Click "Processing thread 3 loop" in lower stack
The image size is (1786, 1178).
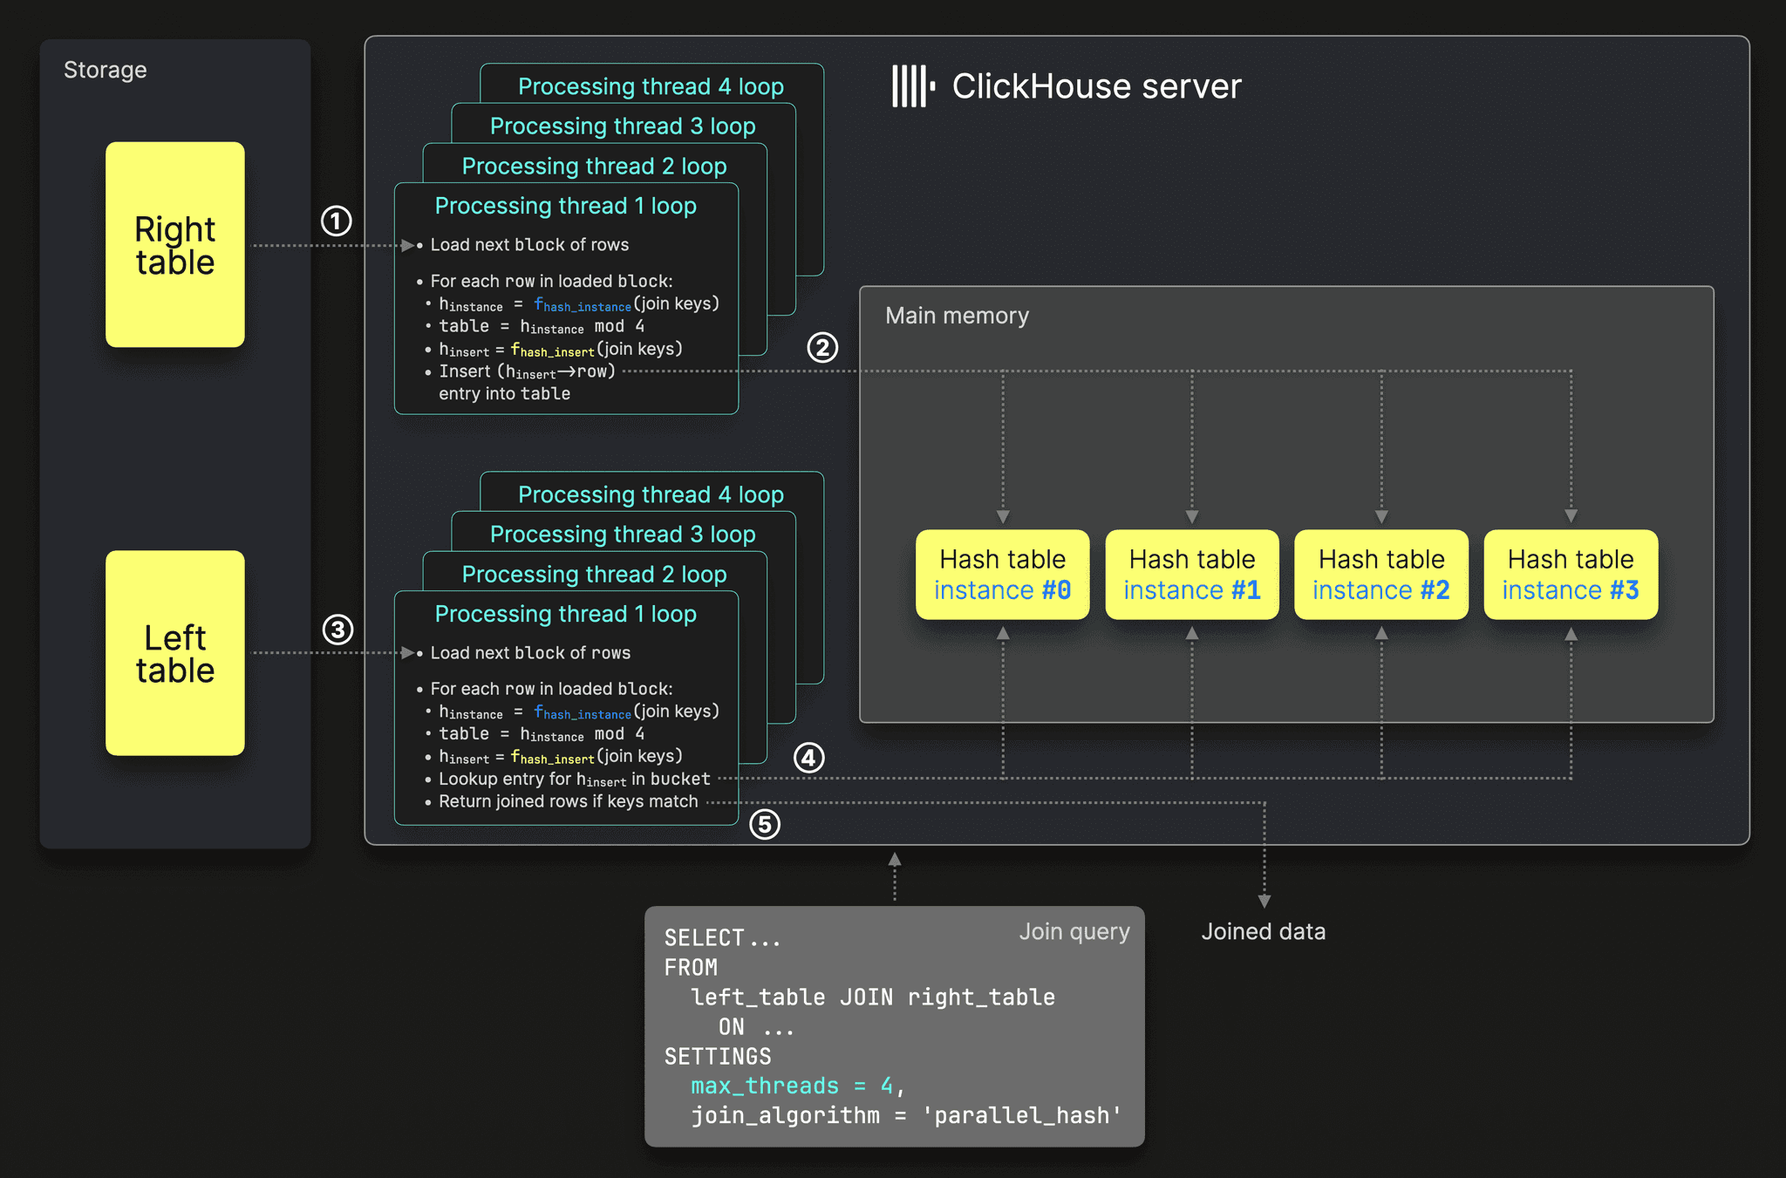click(623, 535)
